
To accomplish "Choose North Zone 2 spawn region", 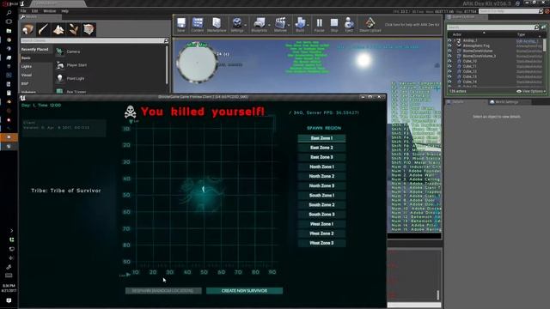I will (x=321, y=176).
